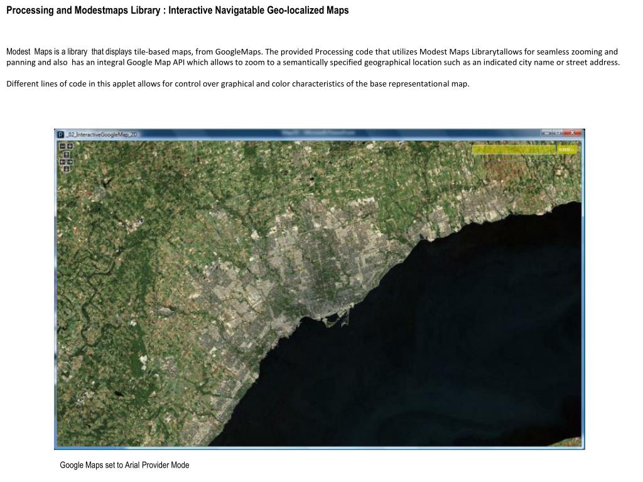Click the yellow submit button
This screenshot has height=482, width=643.
(x=567, y=149)
